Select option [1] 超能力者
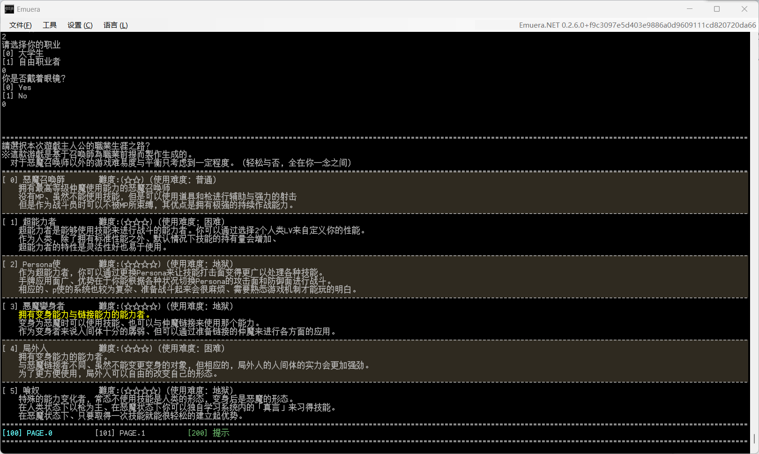 pyautogui.click(x=375, y=235)
